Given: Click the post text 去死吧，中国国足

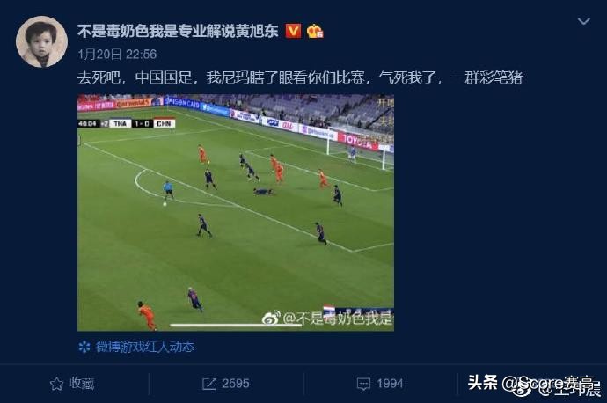Looking at the screenshot, I should click(x=135, y=77).
